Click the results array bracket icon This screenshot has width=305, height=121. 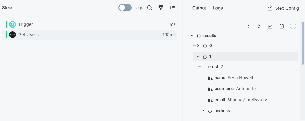click(199, 36)
